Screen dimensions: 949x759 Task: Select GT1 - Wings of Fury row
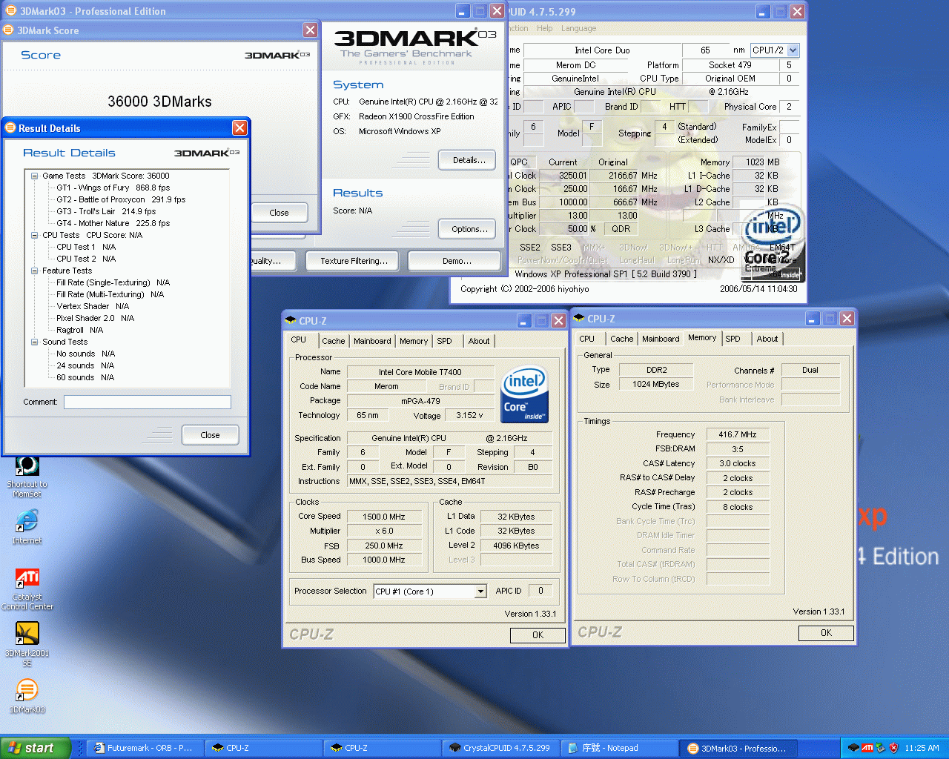(x=113, y=188)
